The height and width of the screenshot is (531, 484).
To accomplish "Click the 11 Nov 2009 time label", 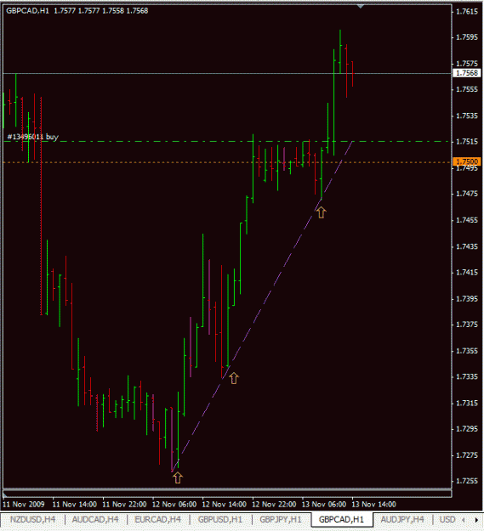I will click(x=23, y=505).
